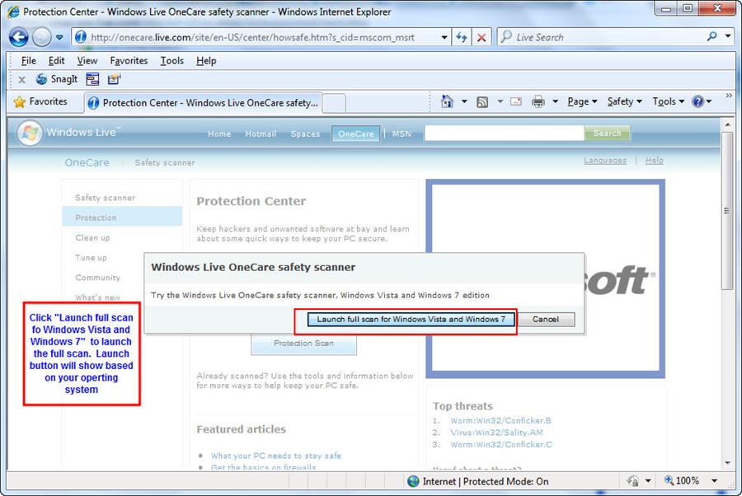
Task: Expand the Print options dropdown arrow
Action: click(x=555, y=101)
